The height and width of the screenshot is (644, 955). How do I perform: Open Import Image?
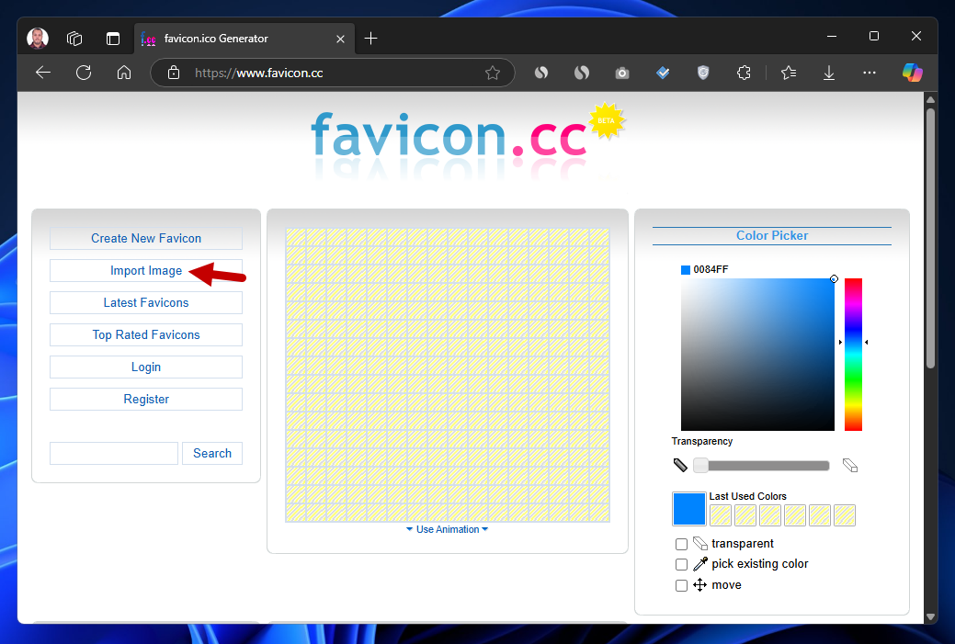coord(146,271)
